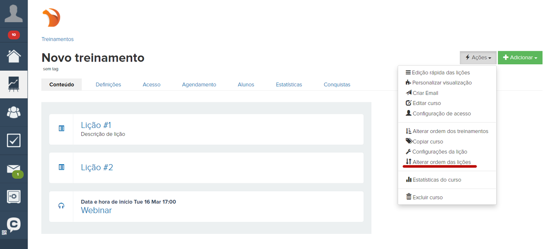The image size is (551, 249).
Task: Open the Agendamento tab
Action: 199,84
